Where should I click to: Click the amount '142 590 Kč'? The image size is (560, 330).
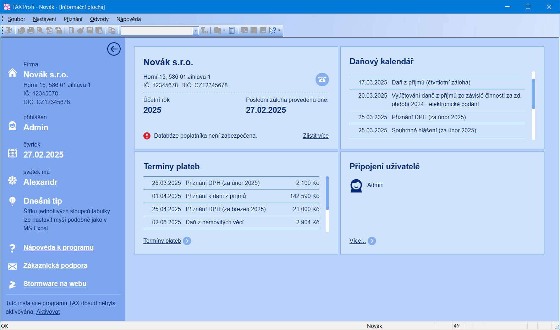[x=304, y=196]
